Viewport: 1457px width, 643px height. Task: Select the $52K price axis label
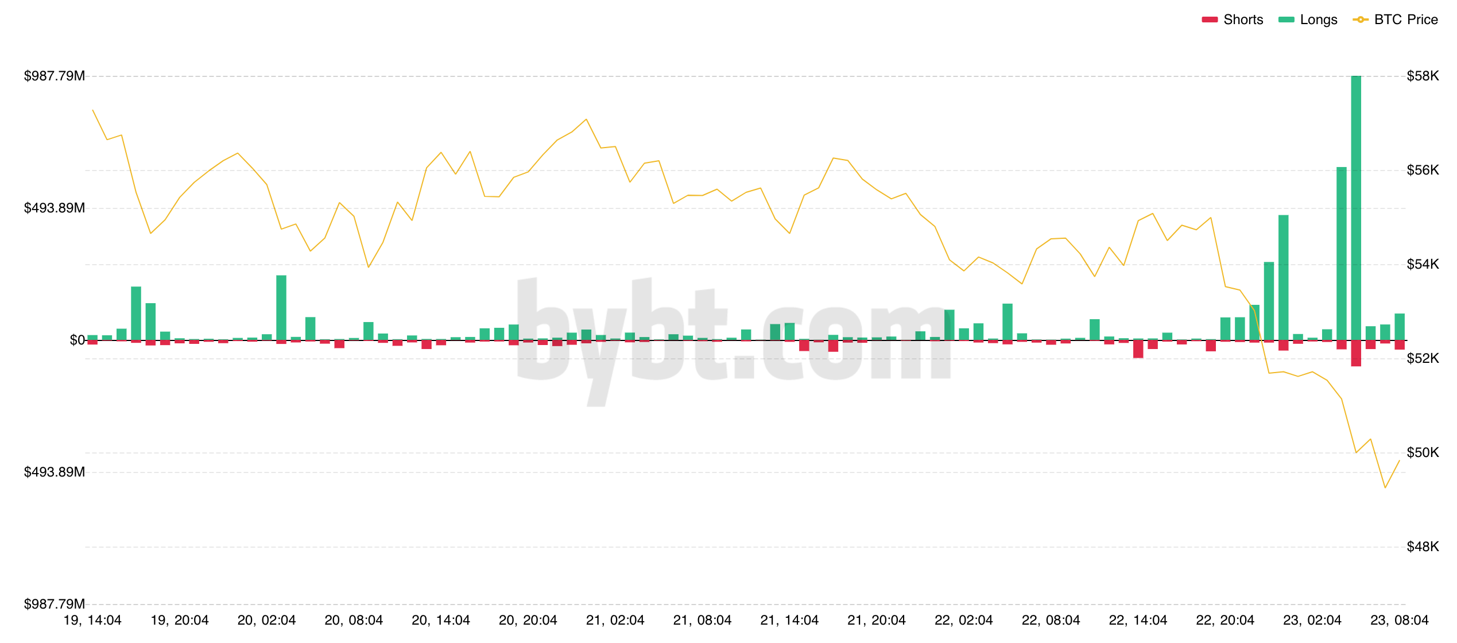[x=1423, y=358]
